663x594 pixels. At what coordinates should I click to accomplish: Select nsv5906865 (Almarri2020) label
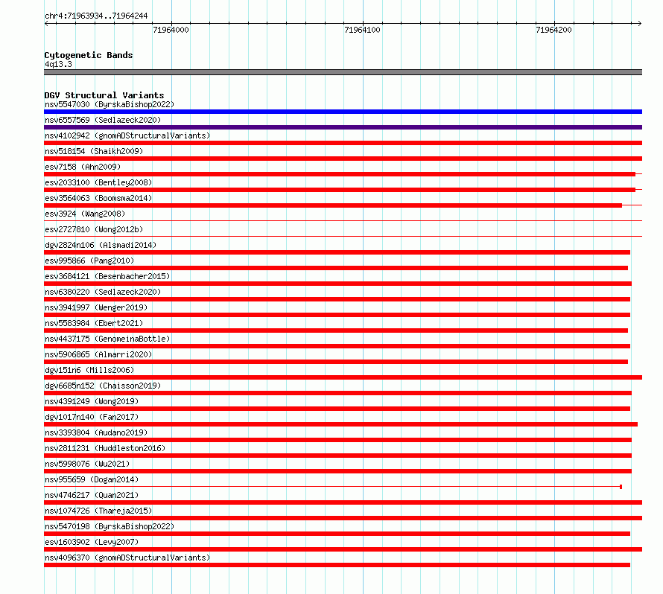[98, 354]
